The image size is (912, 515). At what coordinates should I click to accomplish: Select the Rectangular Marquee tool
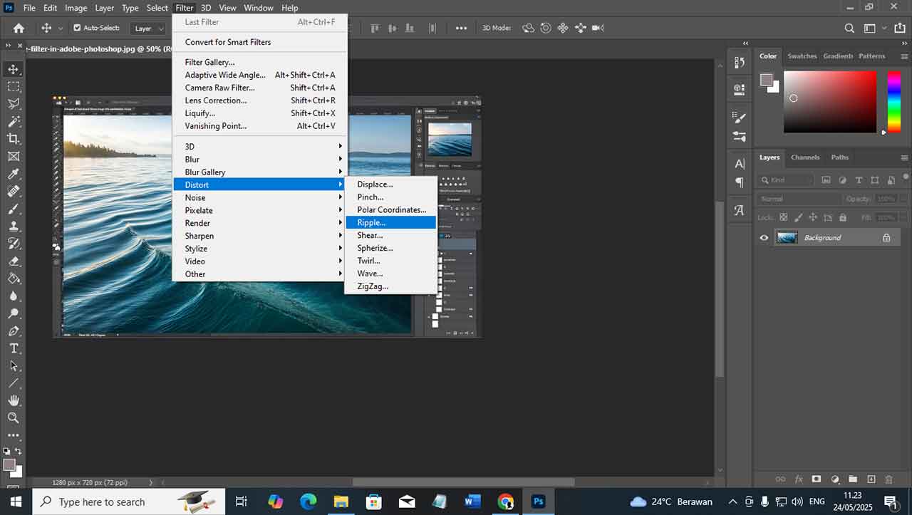(13, 86)
